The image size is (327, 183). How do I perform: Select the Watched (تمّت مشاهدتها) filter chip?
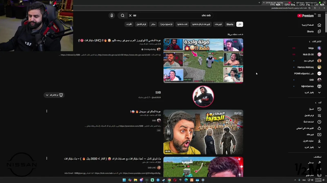(182, 24)
